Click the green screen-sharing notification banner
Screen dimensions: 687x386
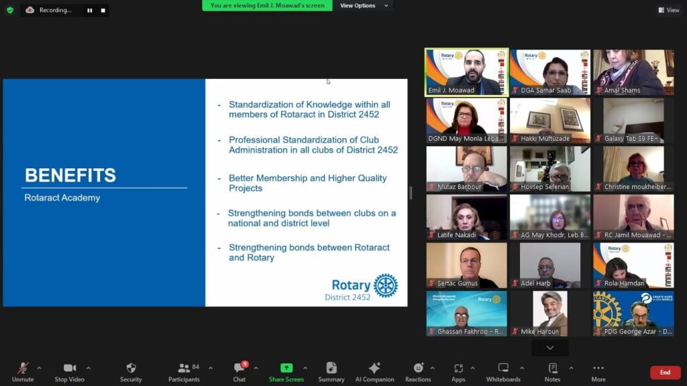[x=267, y=5]
